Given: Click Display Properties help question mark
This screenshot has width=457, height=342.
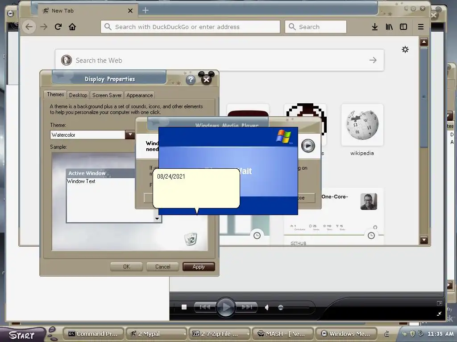Looking at the screenshot, I should (191, 80).
